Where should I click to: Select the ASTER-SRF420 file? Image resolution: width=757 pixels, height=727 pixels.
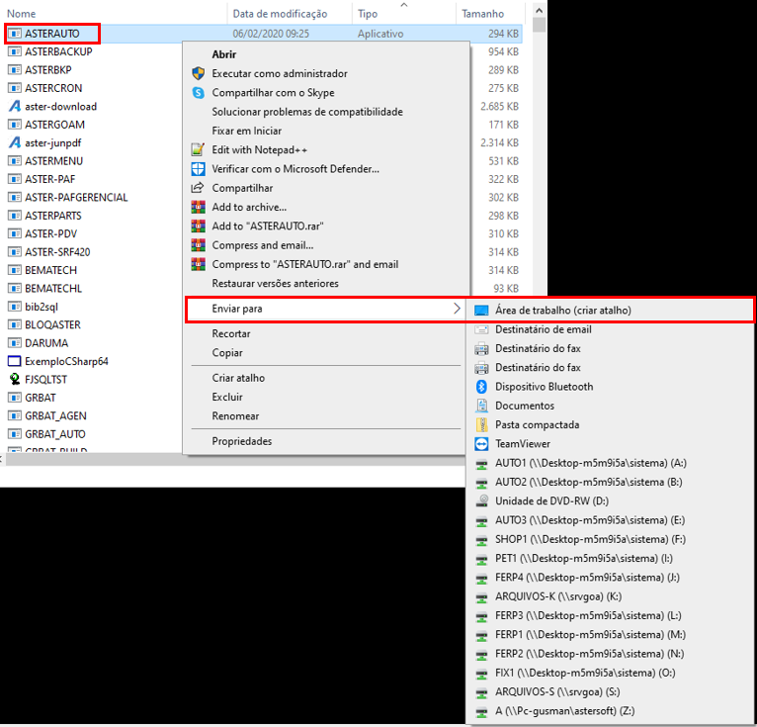57,252
